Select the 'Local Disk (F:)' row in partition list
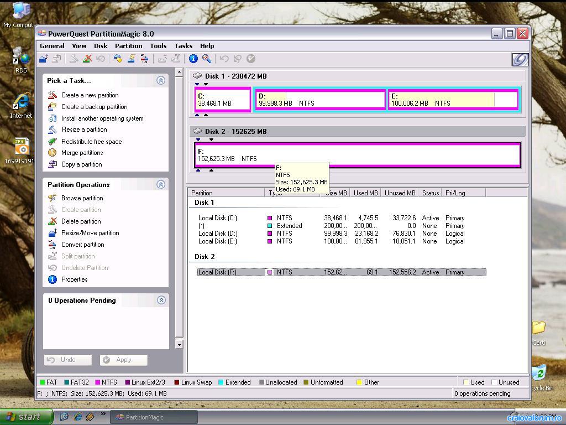566x425 pixels. pyautogui.click(x=342, y=272)
